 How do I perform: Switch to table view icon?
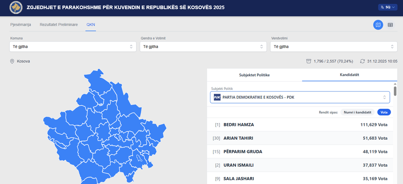coord(390,25)
